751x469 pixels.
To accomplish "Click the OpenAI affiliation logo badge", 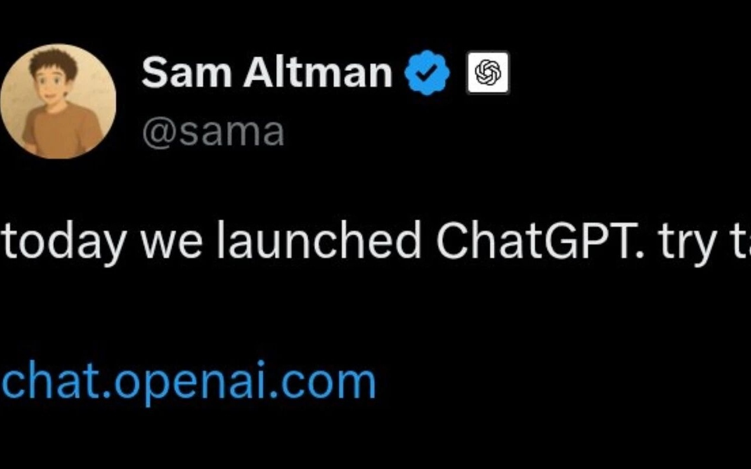I will tap(488, 73).
